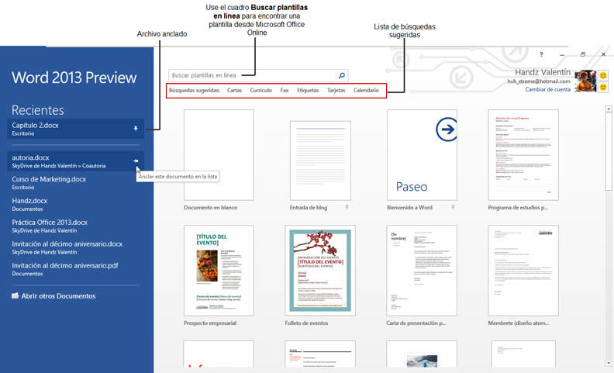Click the account name Handz Valentín
This screenshot has width=614, height=373.
tap(543, 72)
